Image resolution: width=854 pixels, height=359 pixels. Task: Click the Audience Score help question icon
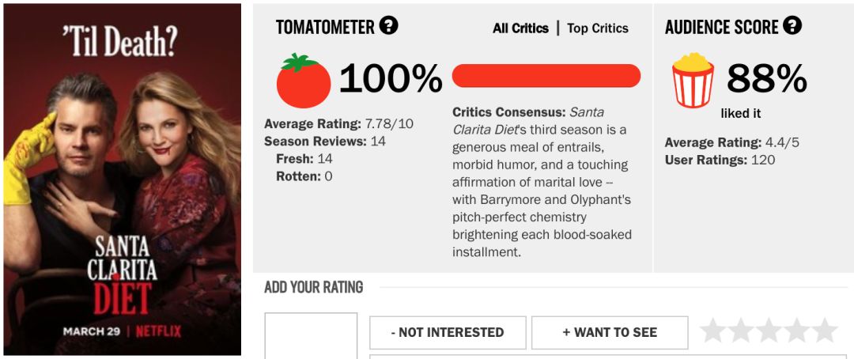(x=792, y=26)
